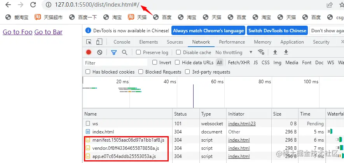The width and height of the screenshot is (344, 163).
Task: Open index.html:23 initiator link for ws
Action: click(x=242, y=124)
